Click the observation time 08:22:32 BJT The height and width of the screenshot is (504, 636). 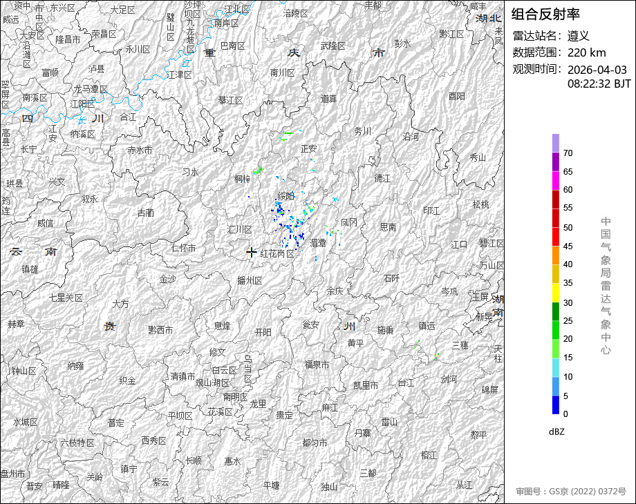(x=599, y=84)
